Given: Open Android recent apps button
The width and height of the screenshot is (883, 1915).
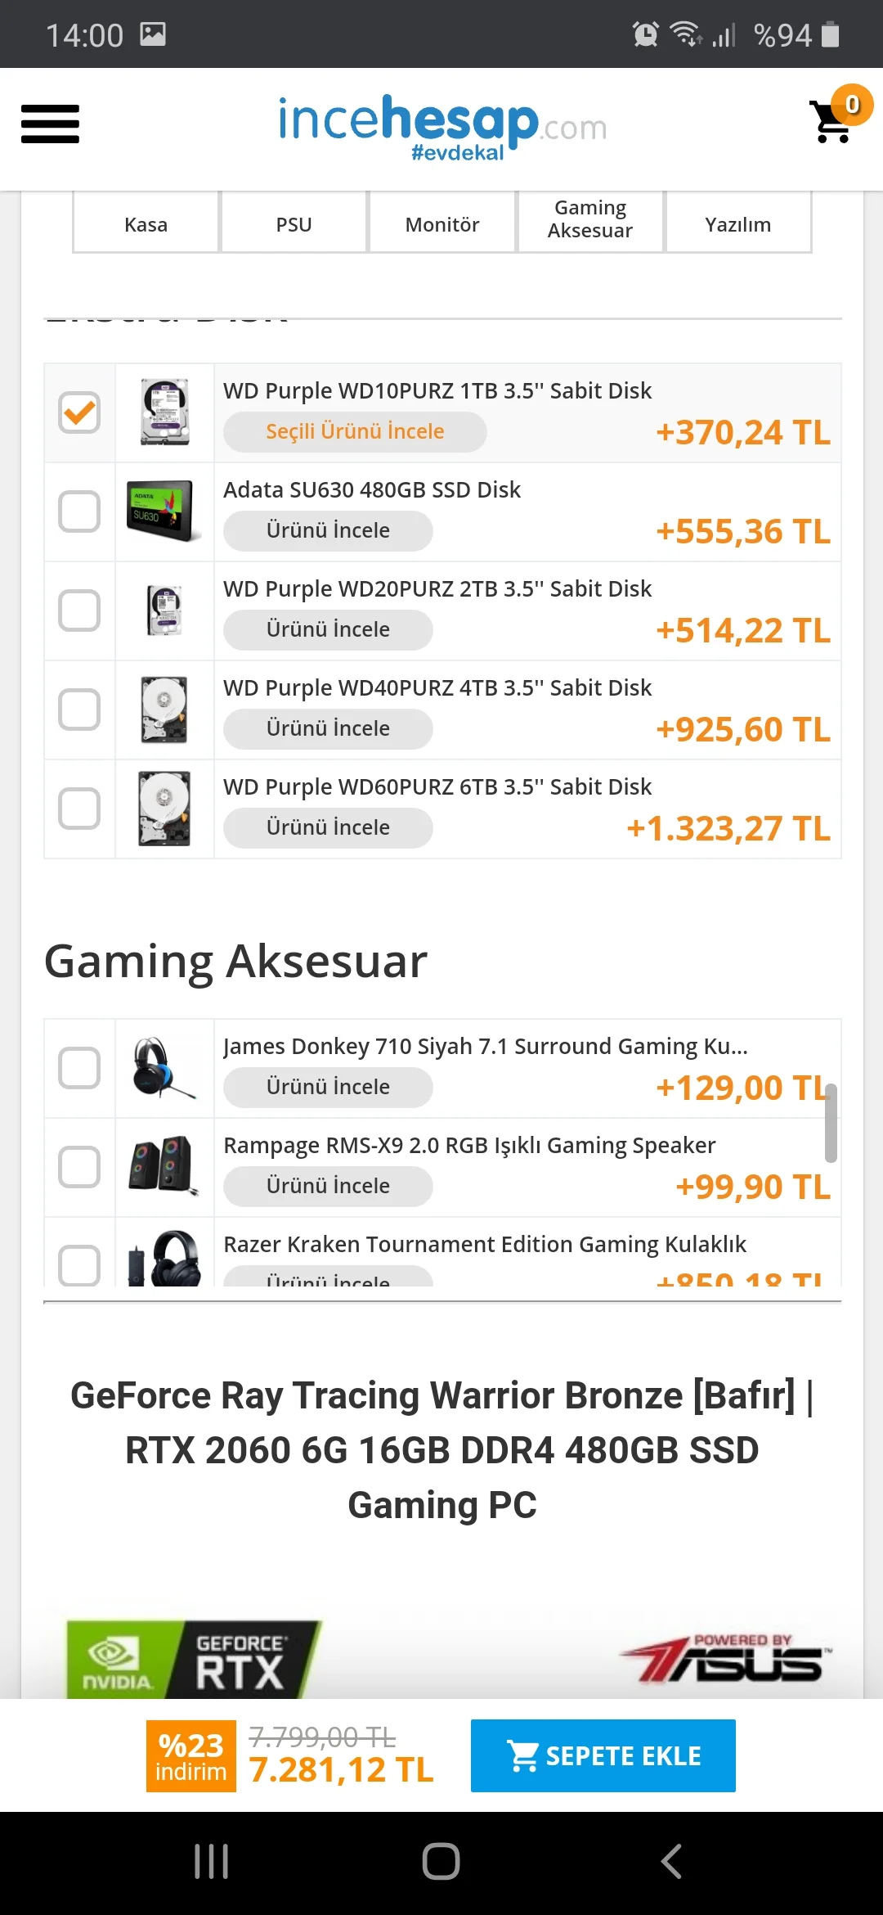Looking at the screenshot, I should [x=211, y=1861].
